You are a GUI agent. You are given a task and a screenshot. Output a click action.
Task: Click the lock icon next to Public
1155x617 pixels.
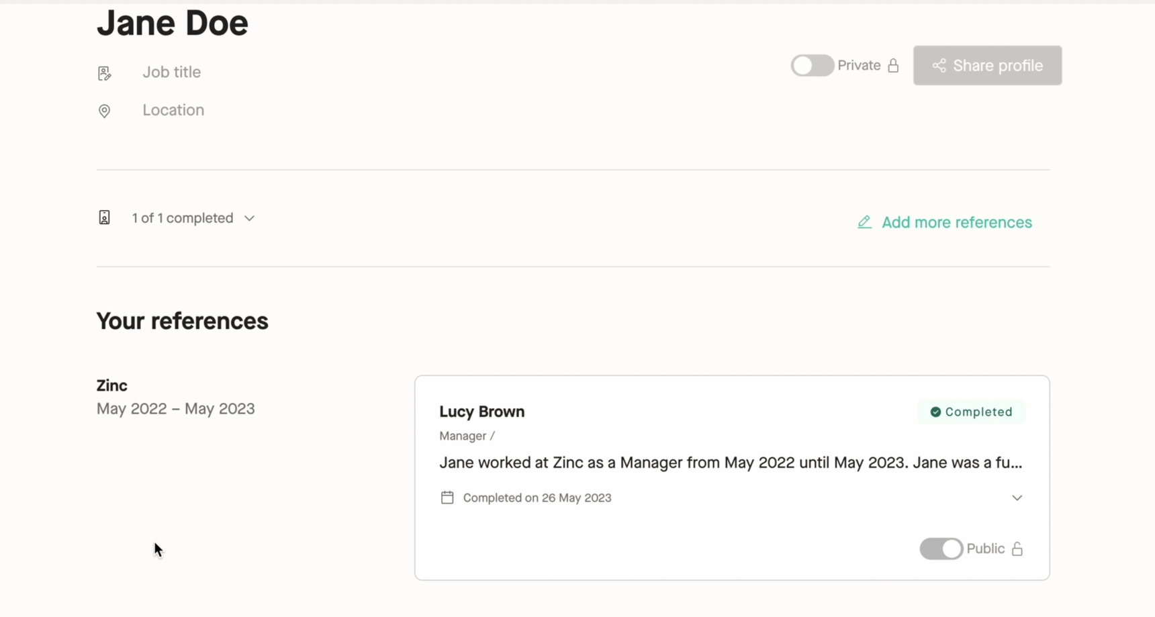tap(1018, 549)
